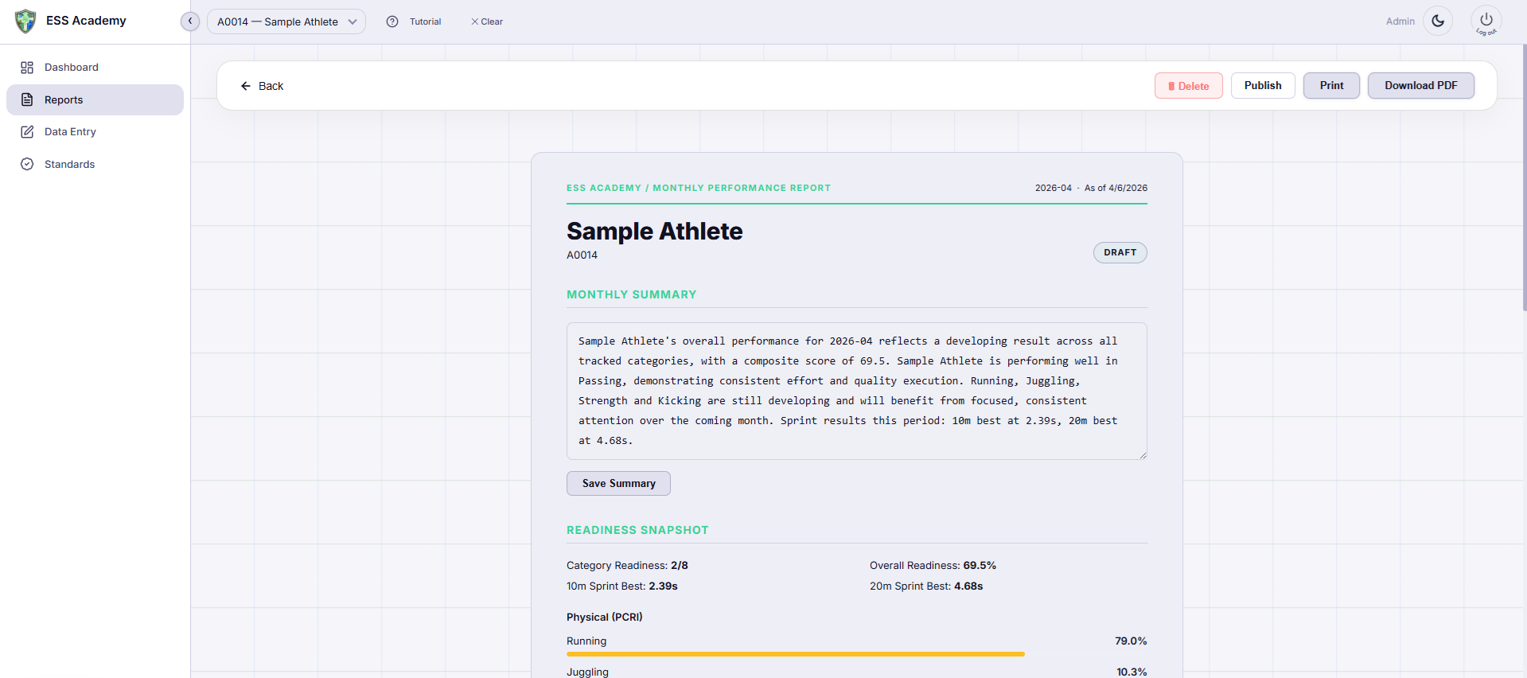The image size is (1527, 678).
Task: Click the "As of 4/6/2026" date text
Action: click(x=1116, y=188)
